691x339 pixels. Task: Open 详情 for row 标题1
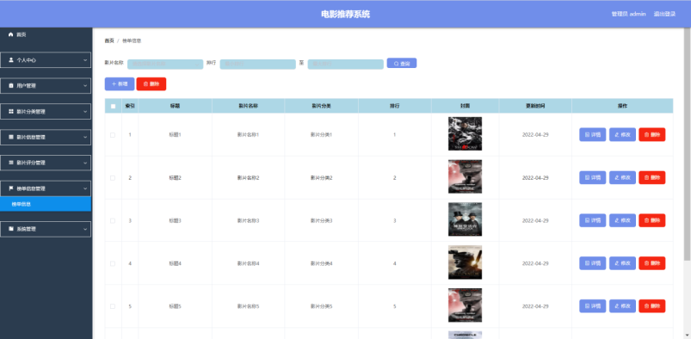pyautogui.click(x=592, y=134)
